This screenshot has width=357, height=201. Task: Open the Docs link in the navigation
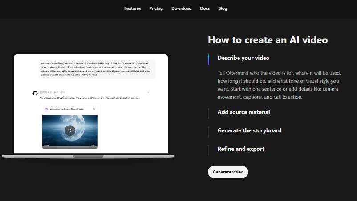205,8
